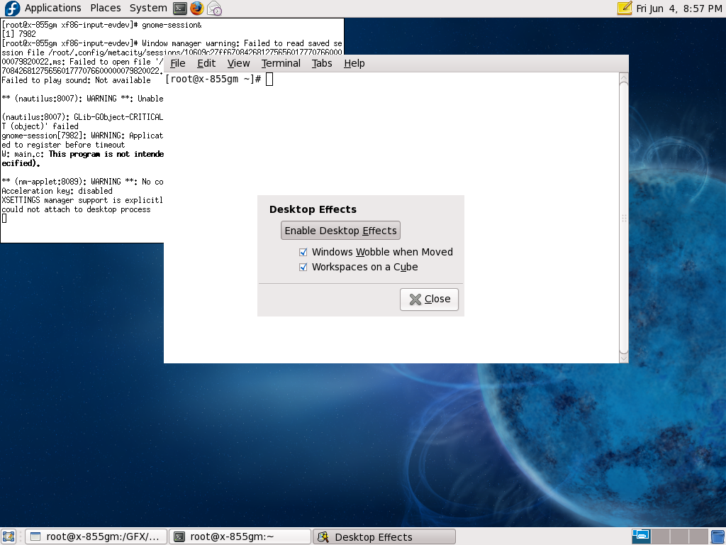Launch the Terminal from the top panel
726x545 pixels.
pyautogui.click(x=181, y=9)
